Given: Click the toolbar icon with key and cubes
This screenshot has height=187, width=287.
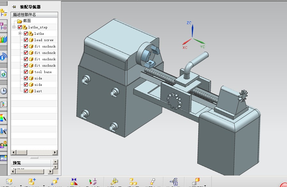Looking at the screenshot, I should point(114,181).
